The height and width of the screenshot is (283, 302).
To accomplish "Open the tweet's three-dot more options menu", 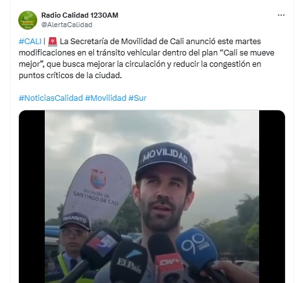I will 281,15.
